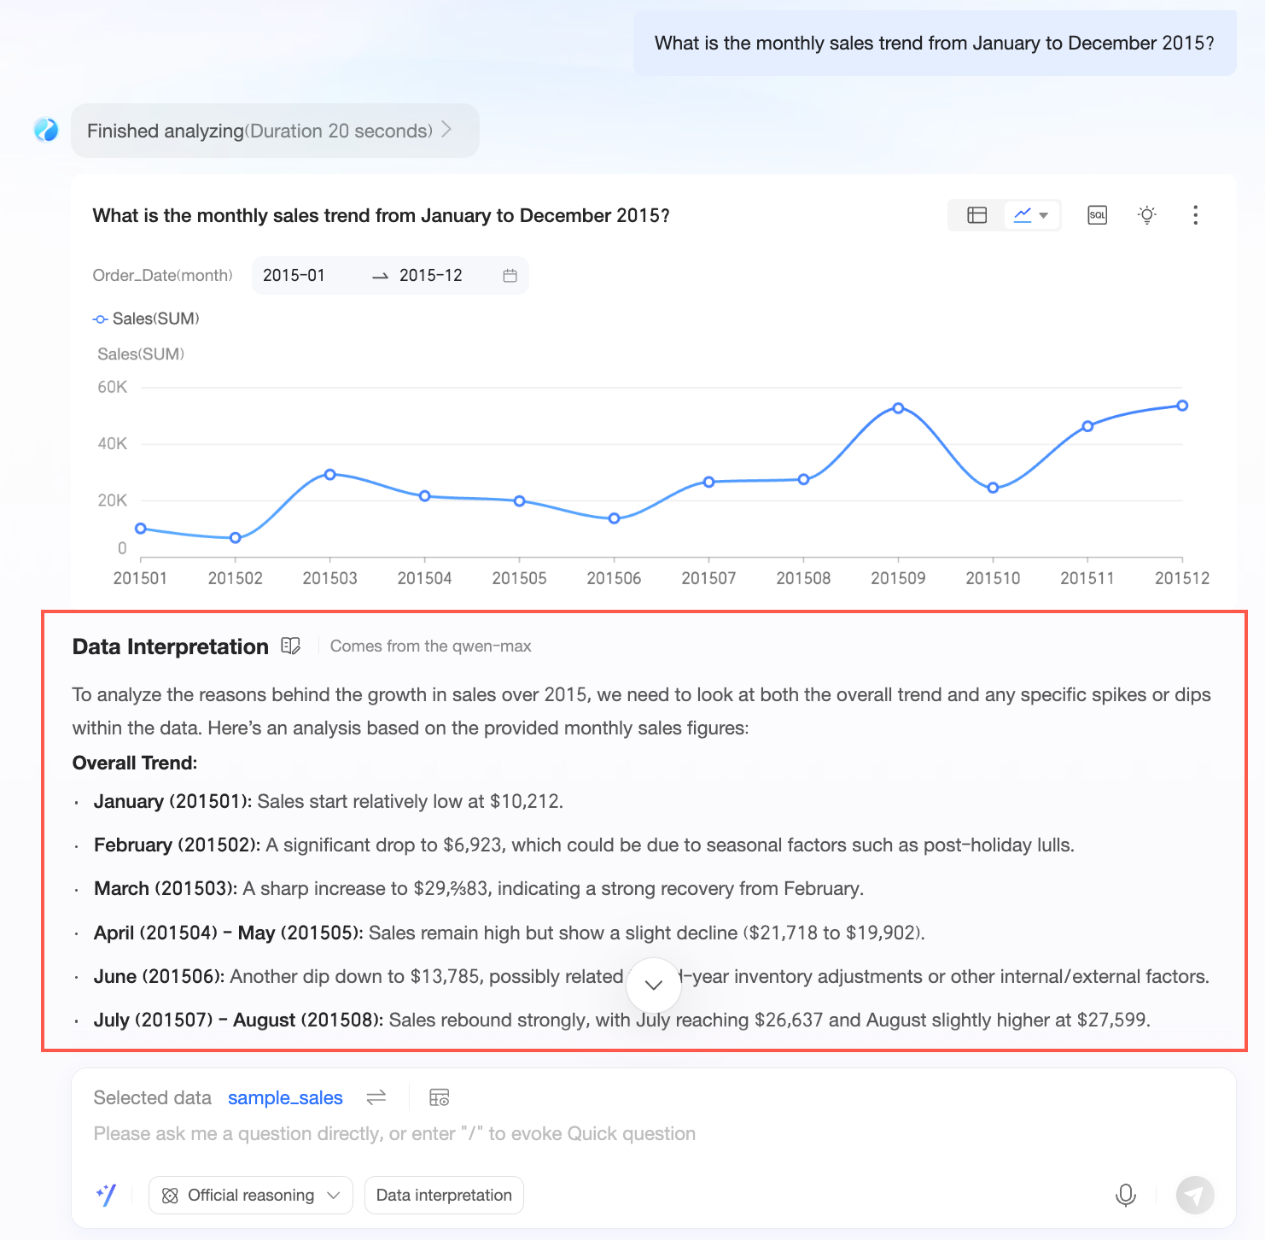Click the 201507 x-axis label
Screen dimensions: 1265x1240
pyautogui.click(x=708, y=578)
